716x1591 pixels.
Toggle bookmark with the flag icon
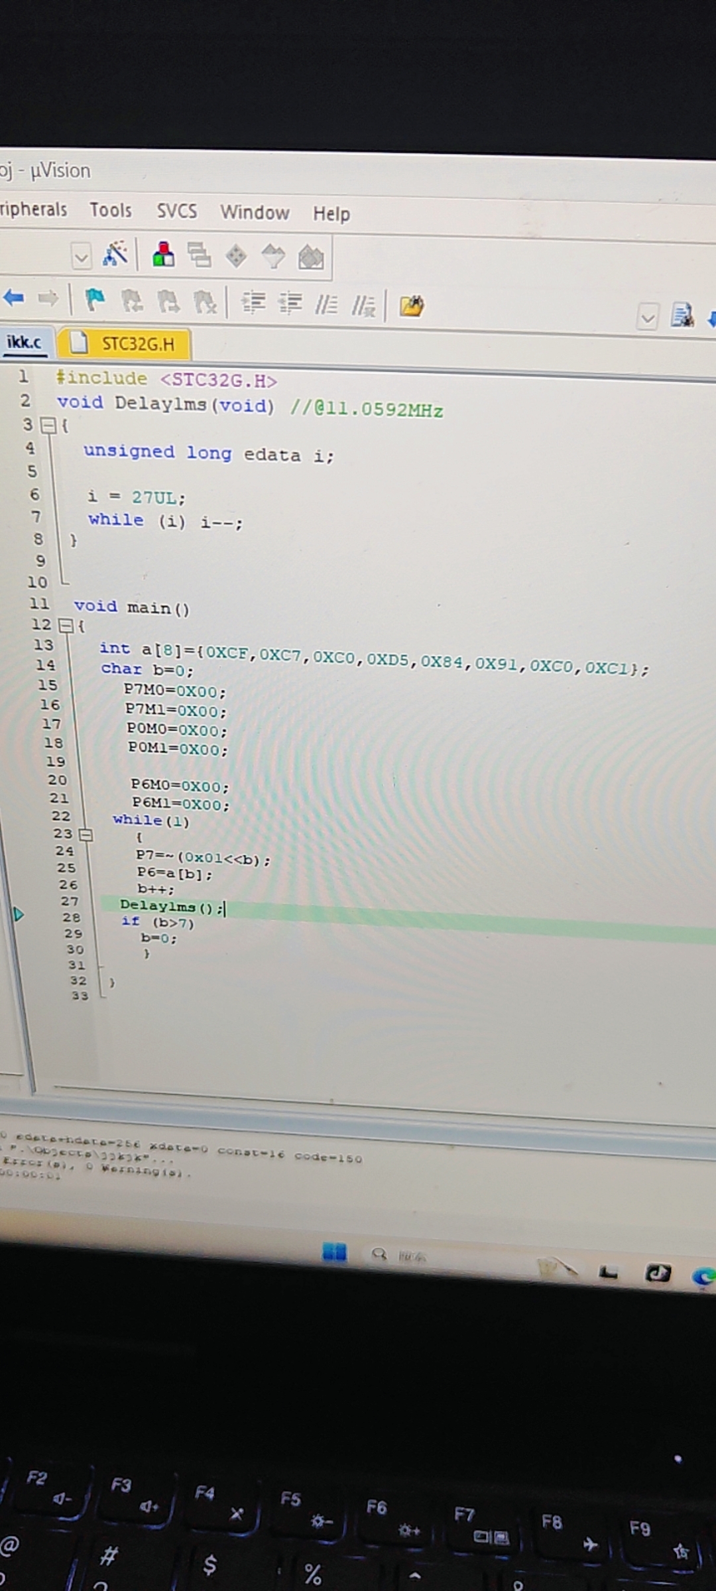(95, 300)
